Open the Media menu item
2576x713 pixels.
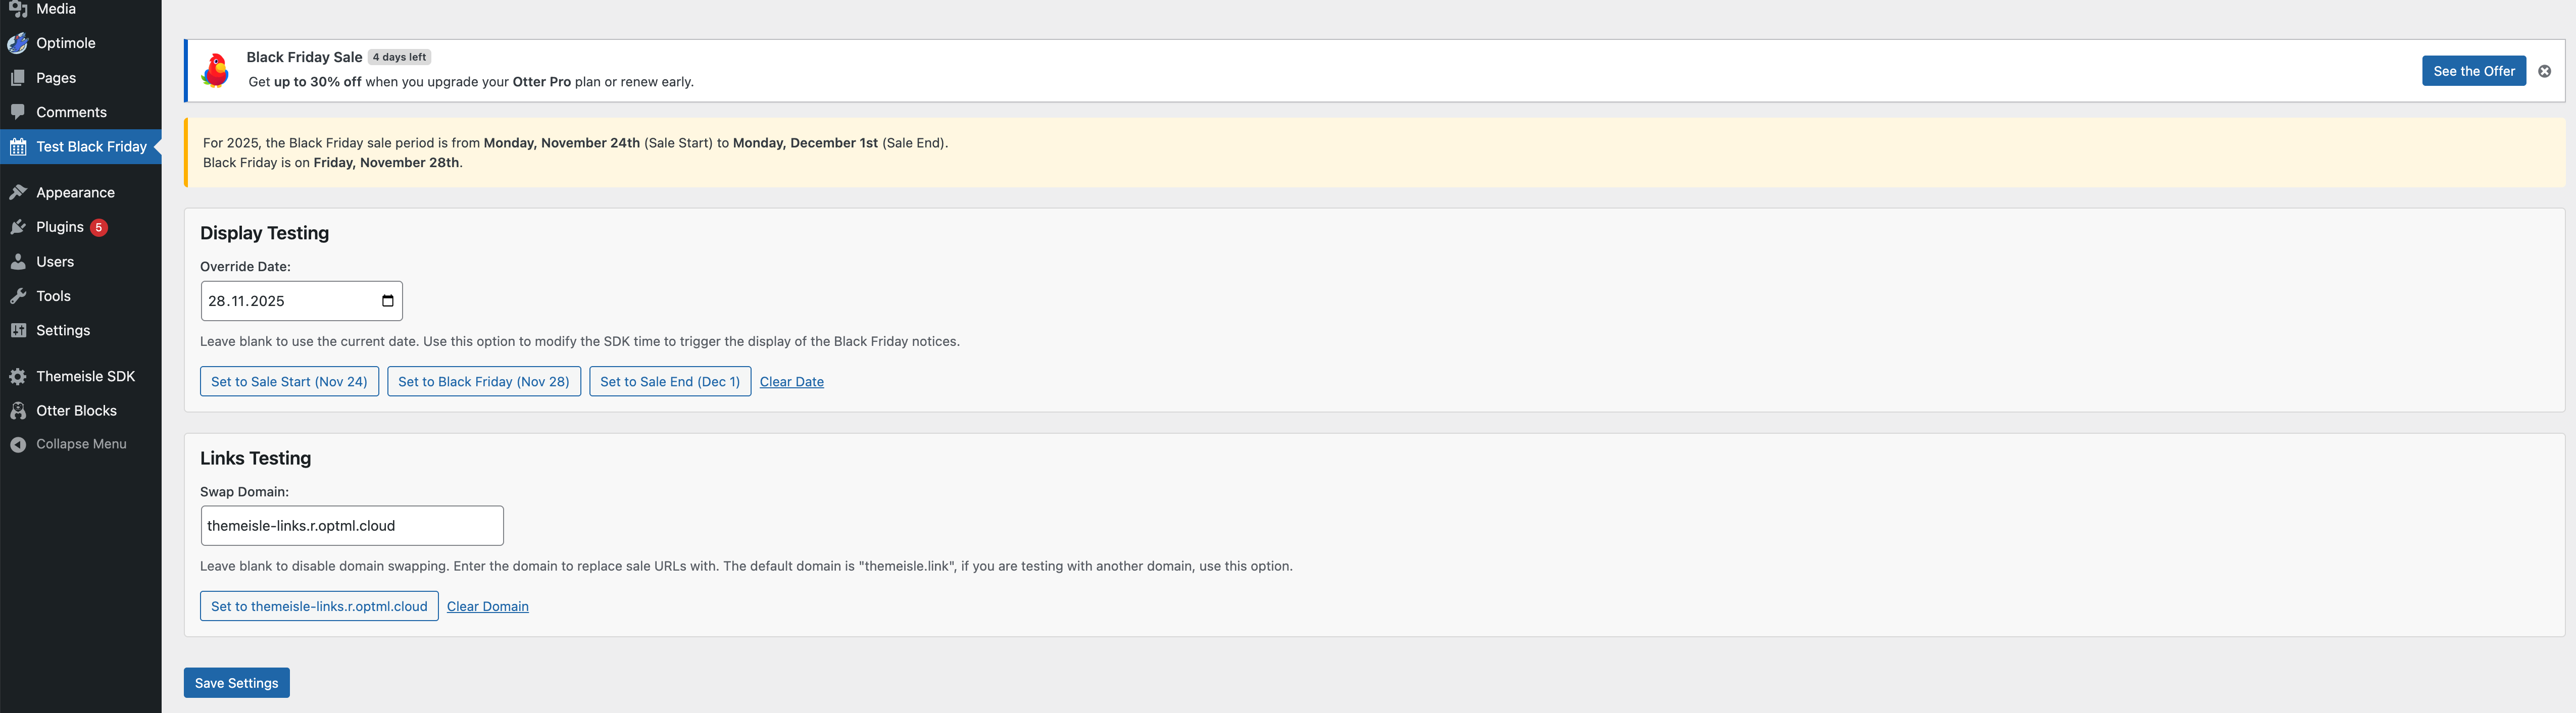56,9
